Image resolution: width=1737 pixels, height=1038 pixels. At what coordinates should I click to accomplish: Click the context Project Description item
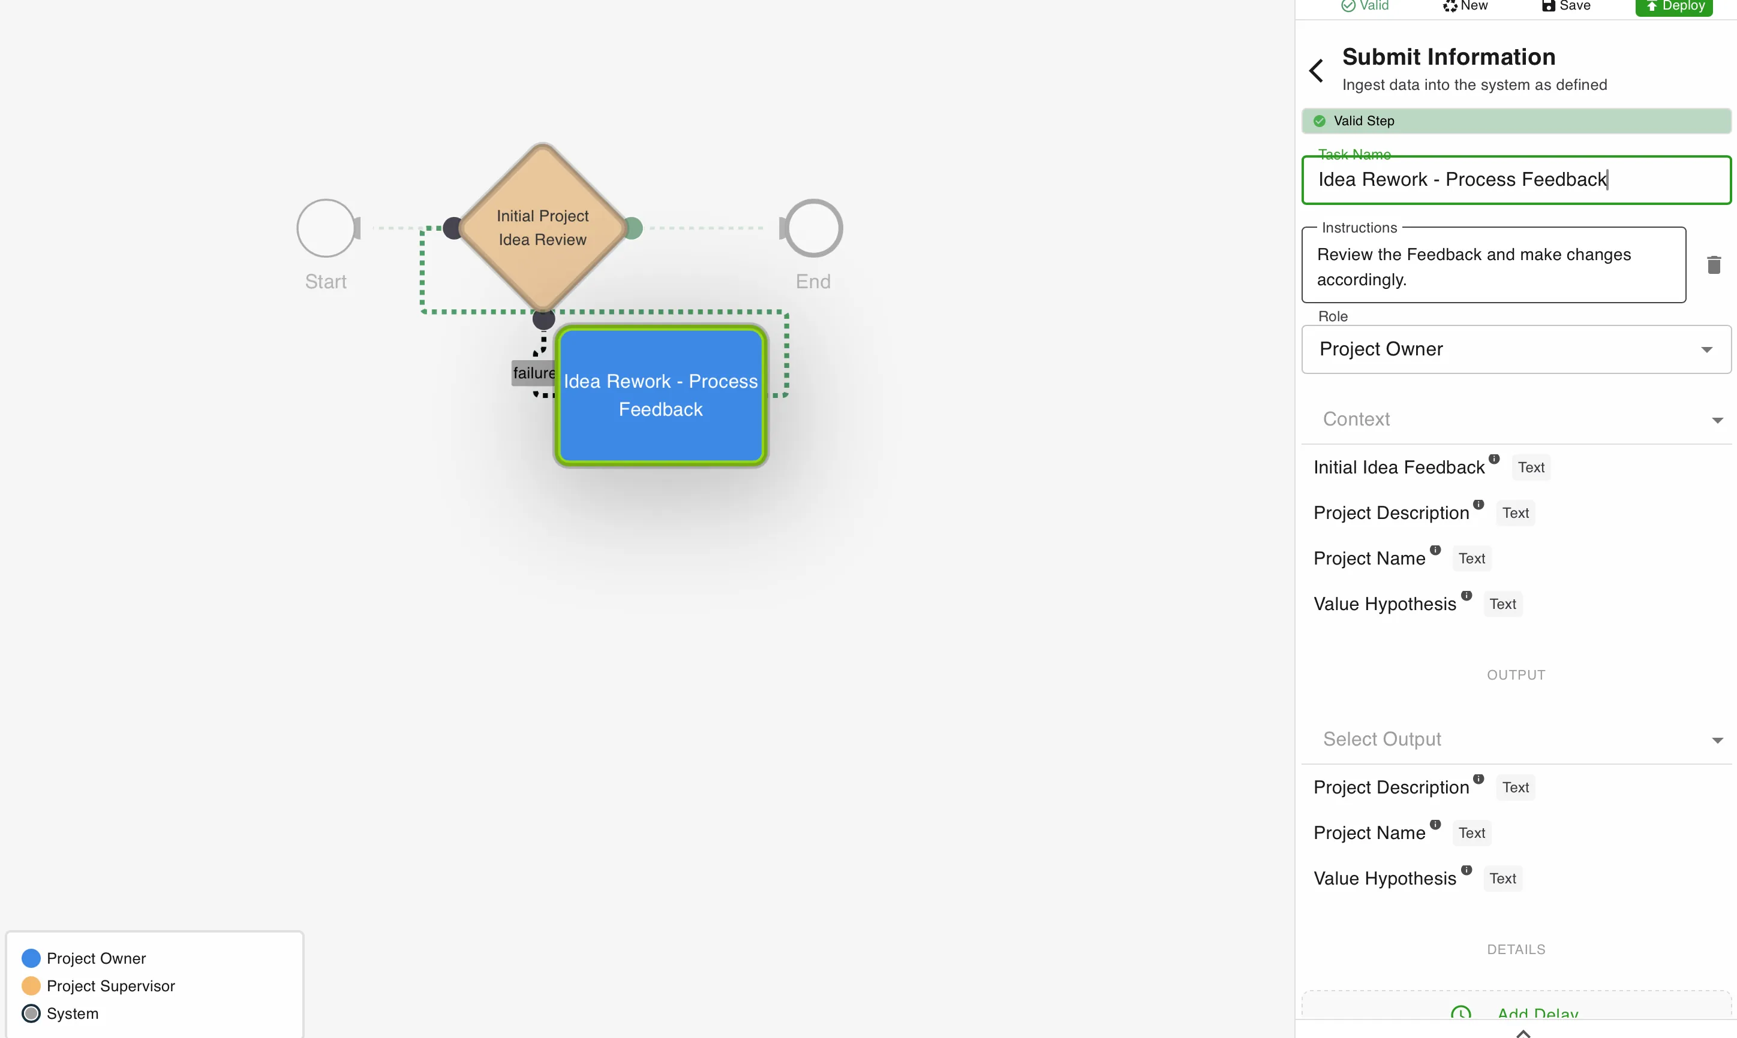tap(1392, 512)
